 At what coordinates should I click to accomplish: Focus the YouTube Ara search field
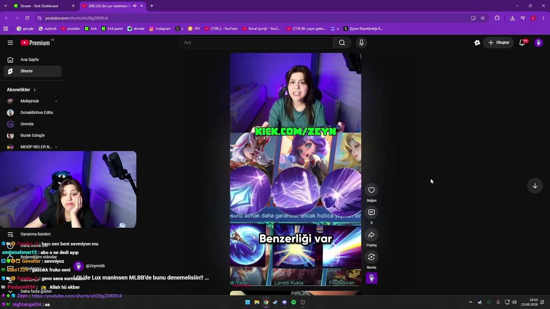coord(256,42)
